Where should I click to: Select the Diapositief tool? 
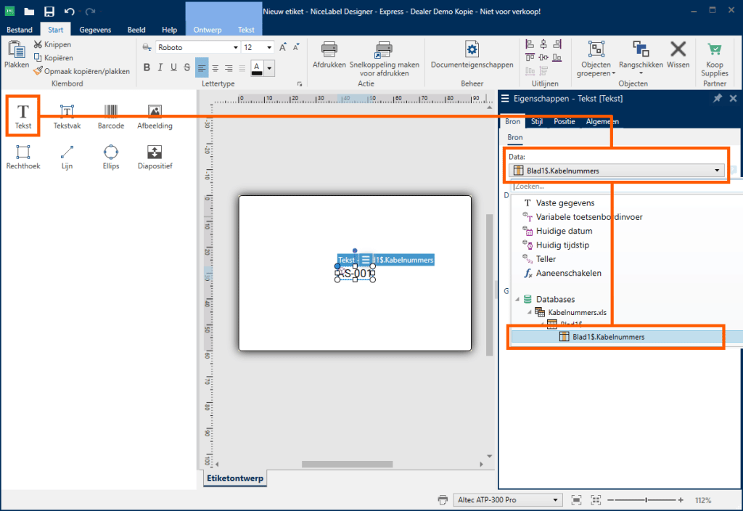(x=155, y=157)
